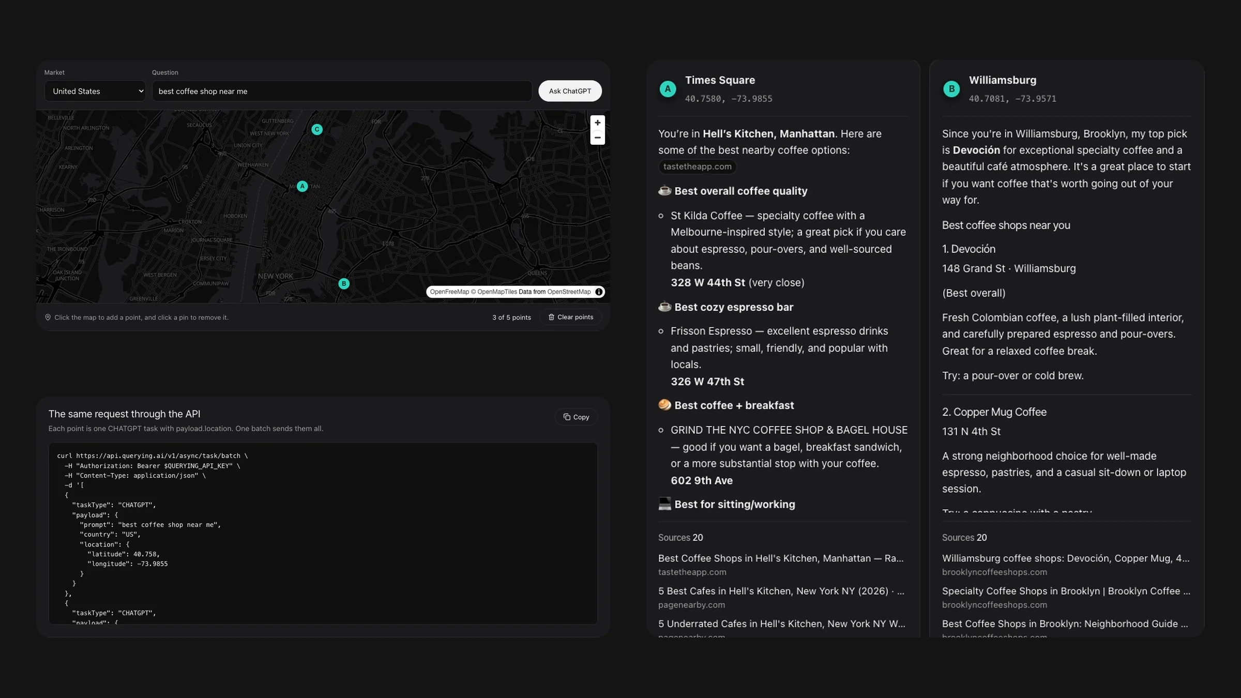Viewport: 1241px width, 698px height.
Task: Click the OpenFreeMap attribution link
Action: (449, 292)
